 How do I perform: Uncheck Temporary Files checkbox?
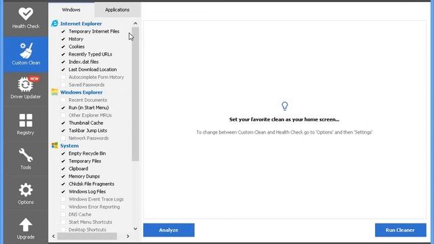point(63,161)
